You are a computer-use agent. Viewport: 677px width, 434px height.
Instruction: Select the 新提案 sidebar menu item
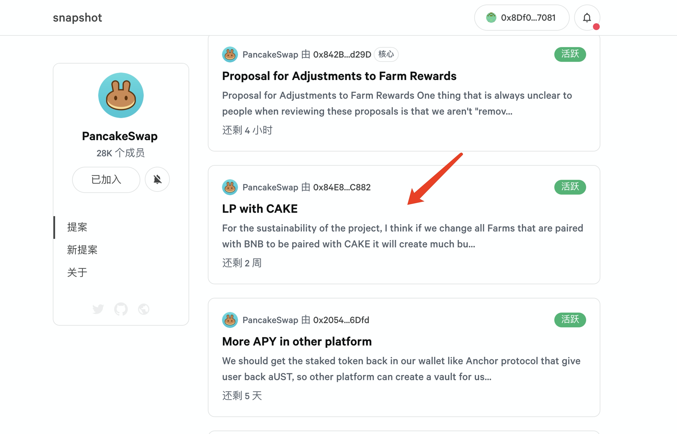click(82, 250)
